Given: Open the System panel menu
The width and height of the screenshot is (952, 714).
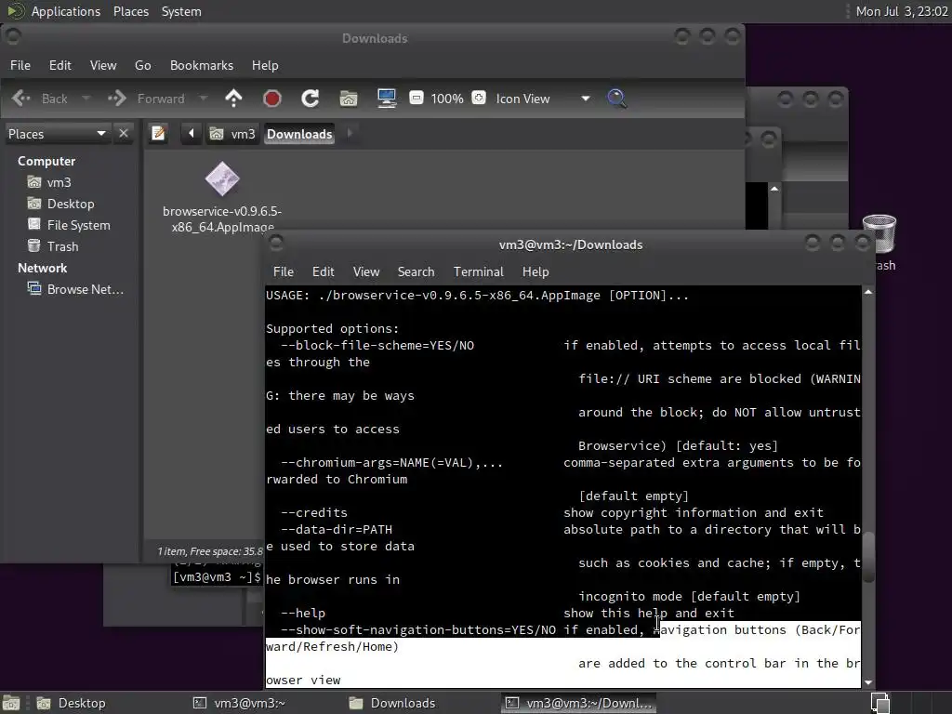Looking at the screenshot, I should [181, 11].
